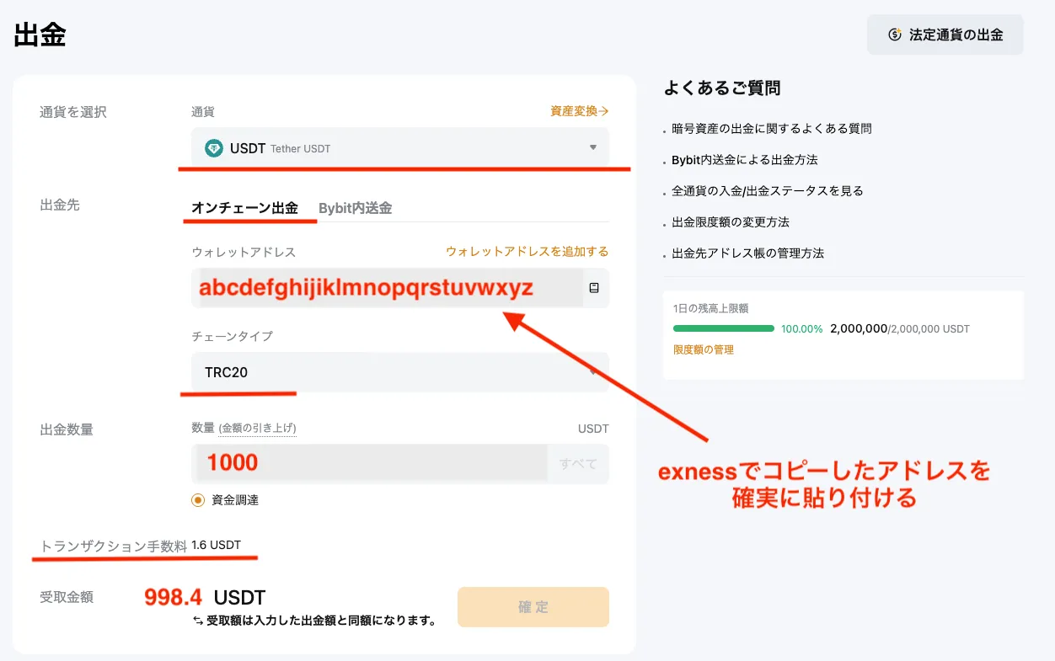
Task: Click the よくあるご質問 heading
Action: point(722,88)
